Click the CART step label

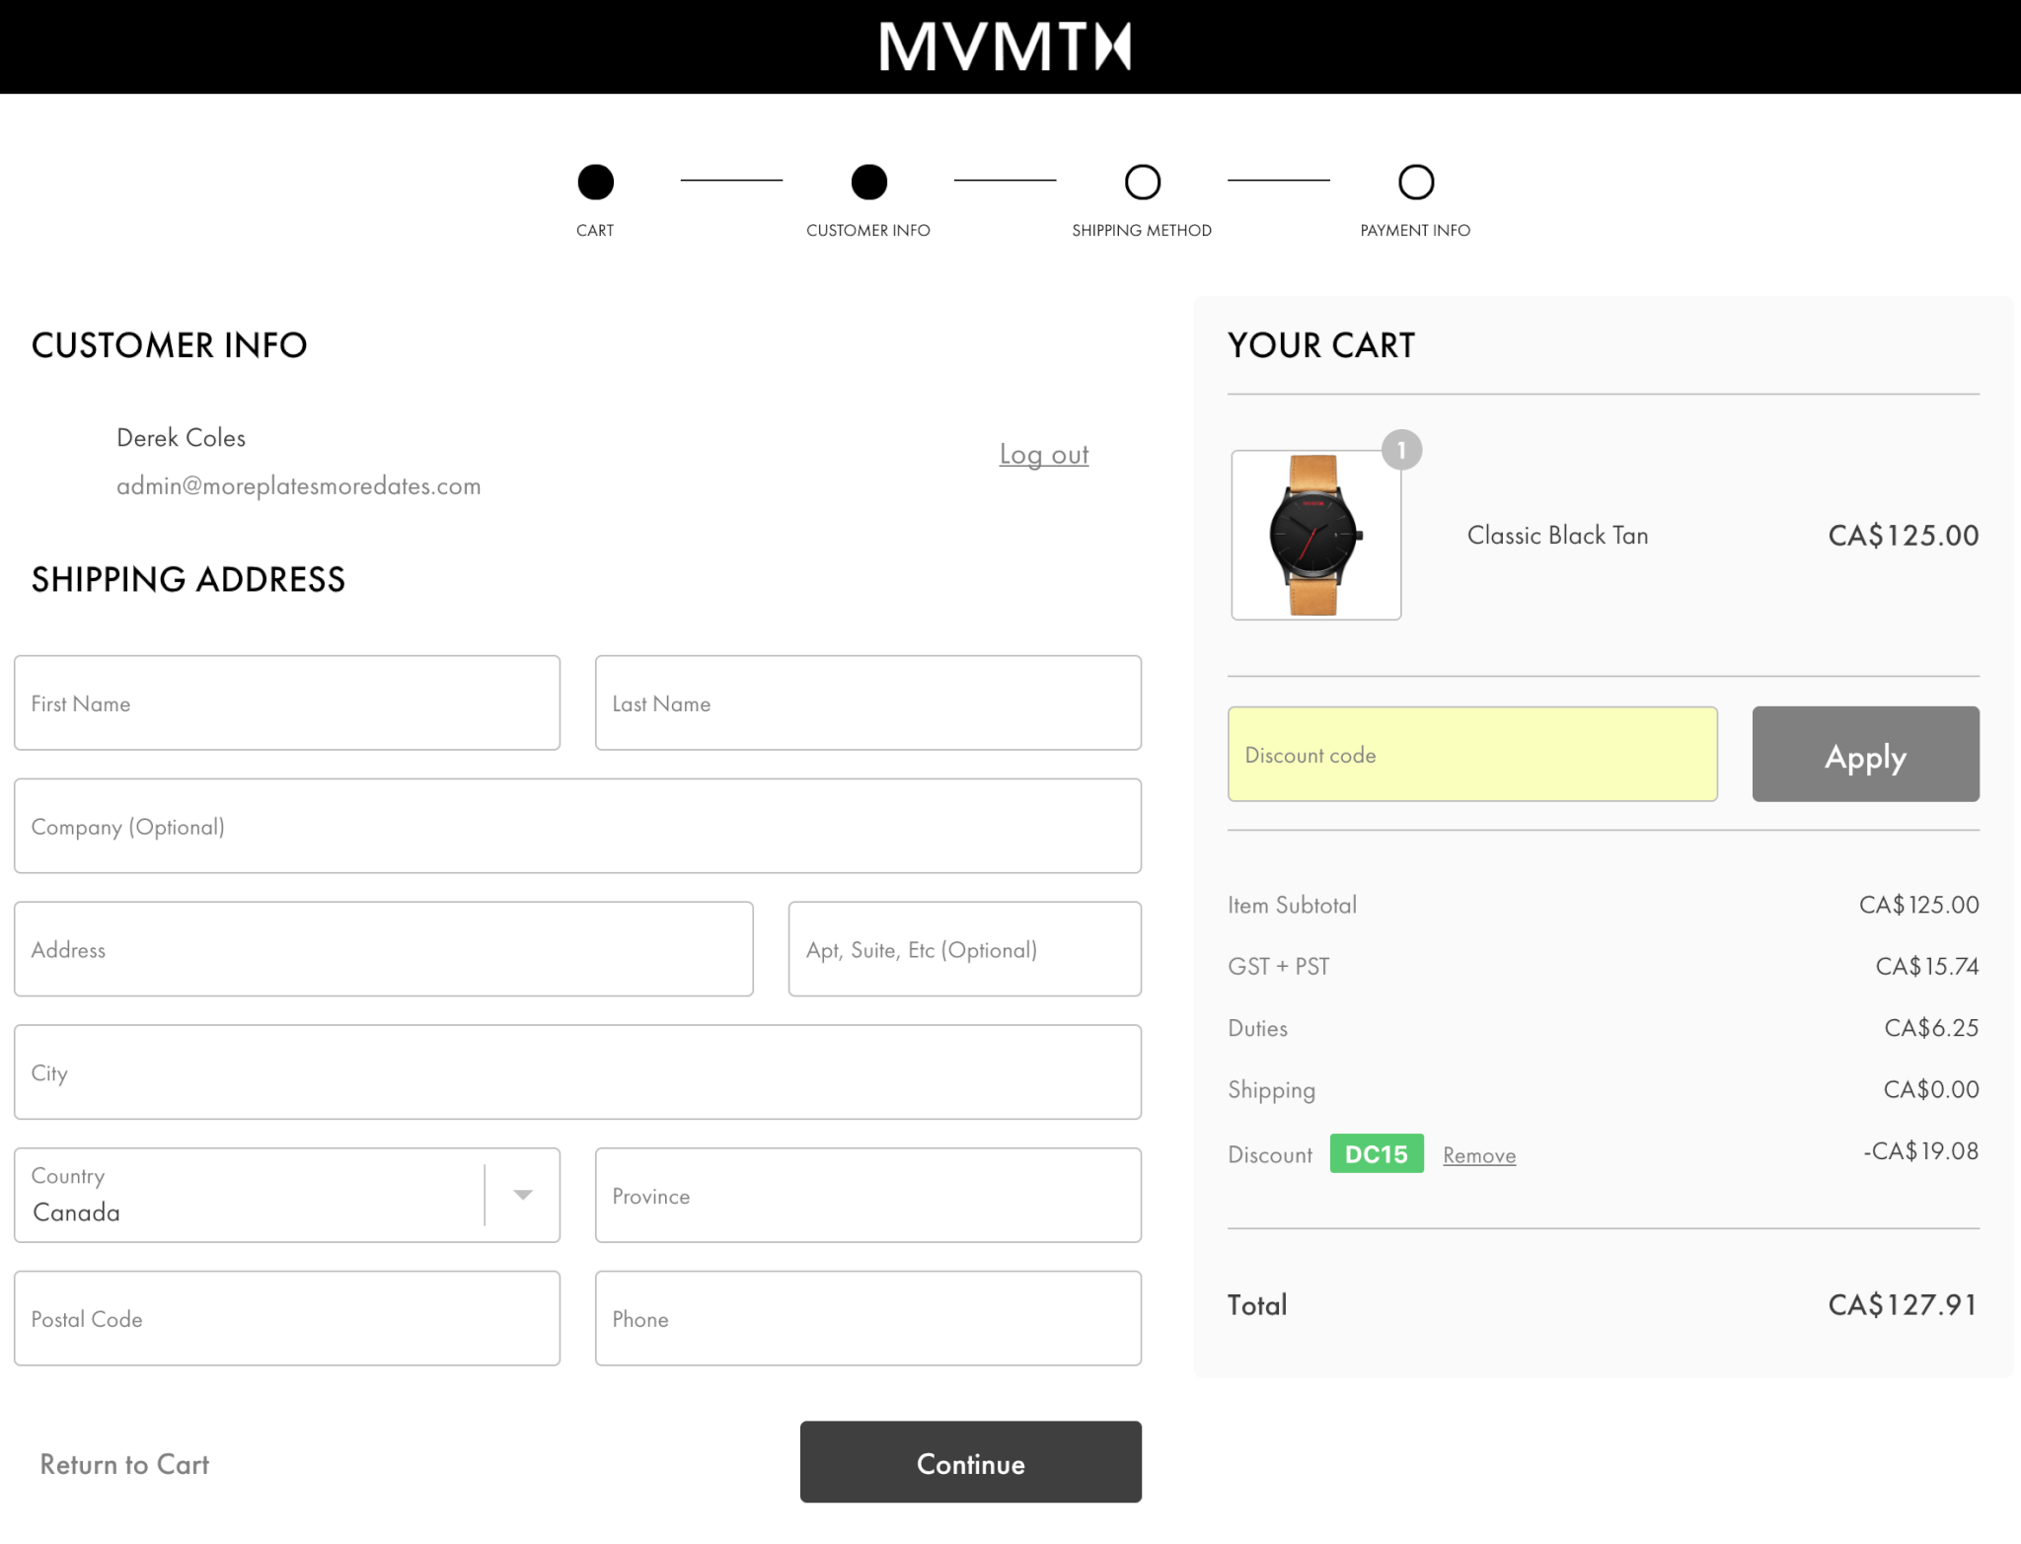click(595, 230)
